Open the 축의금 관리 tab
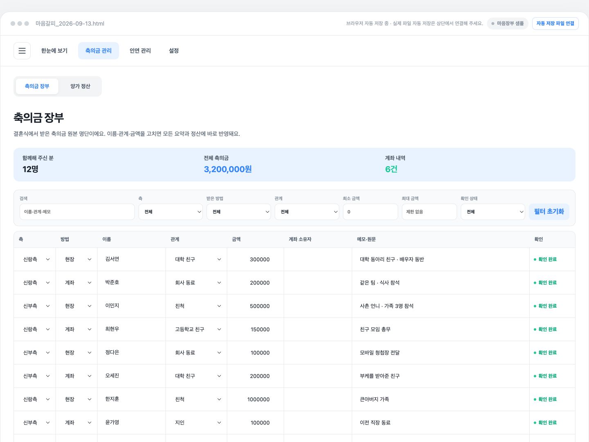The image size is (589, 442). (99, 51)
